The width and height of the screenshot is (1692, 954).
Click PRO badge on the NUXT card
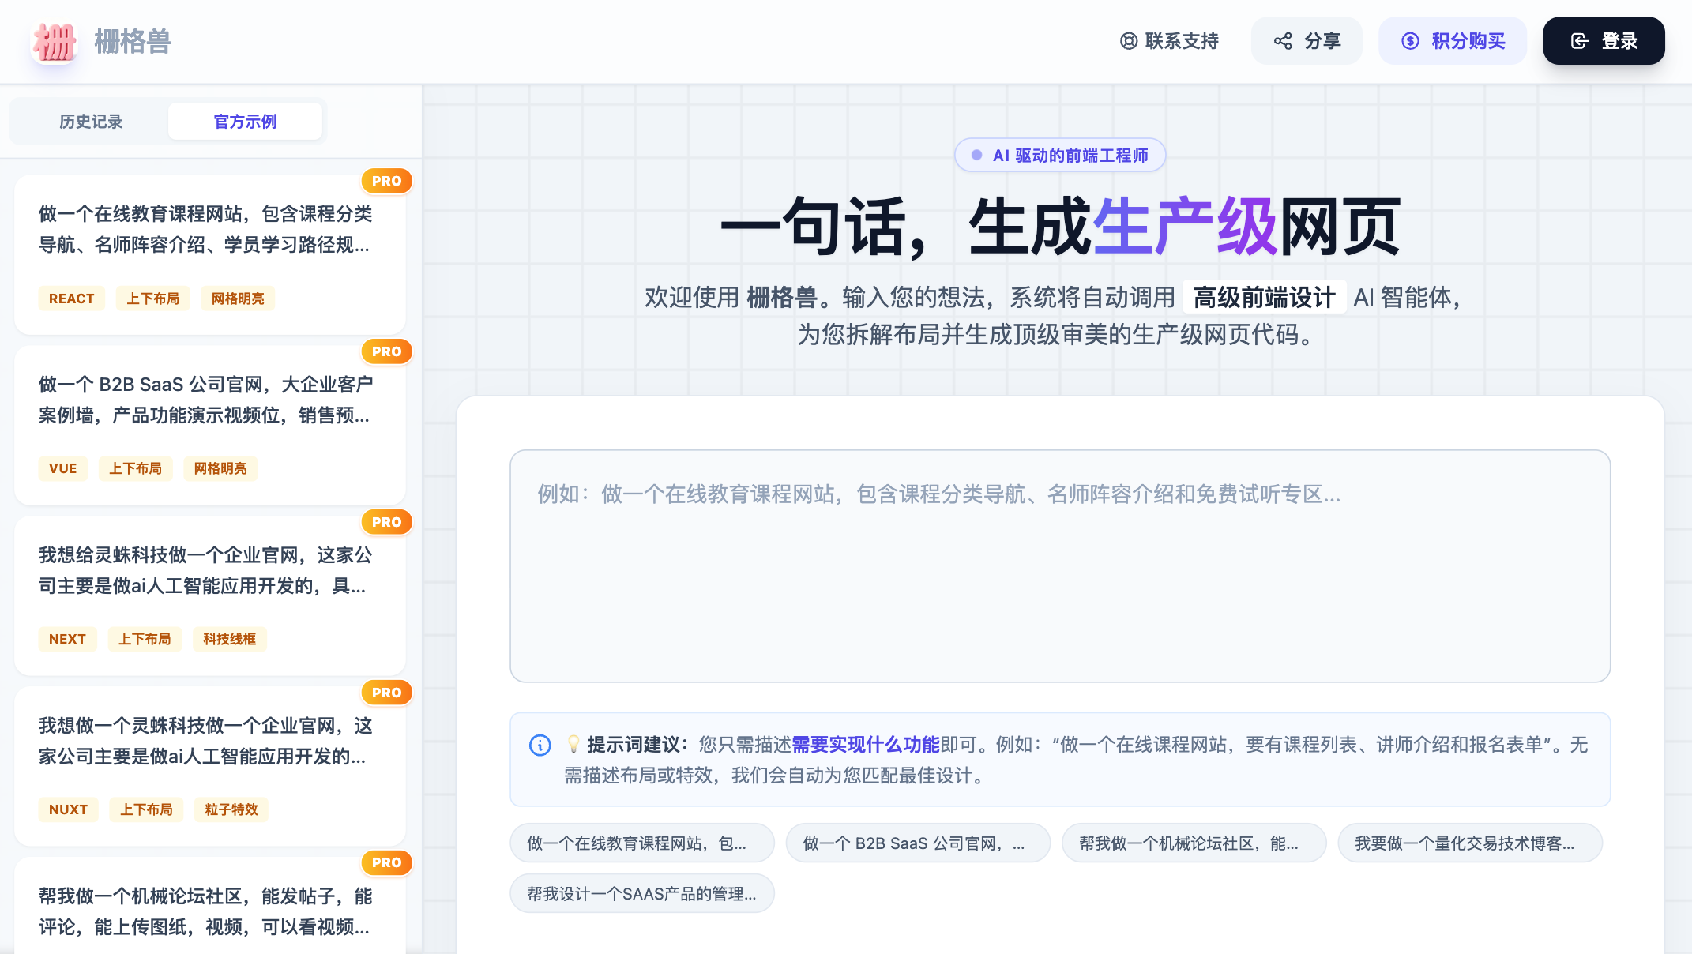pos(387,693)
